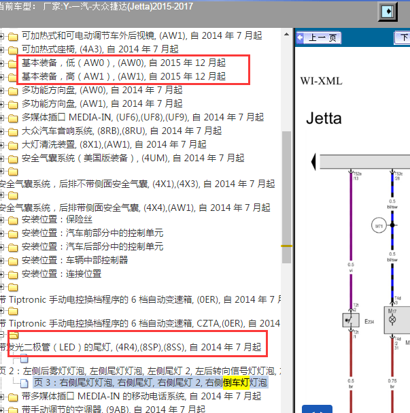Click the blue button at diagram bottom

click(317, 409)
